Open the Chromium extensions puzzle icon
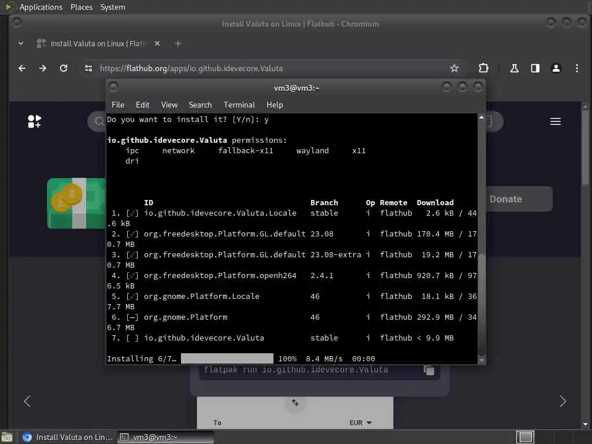 click(483, 68)
